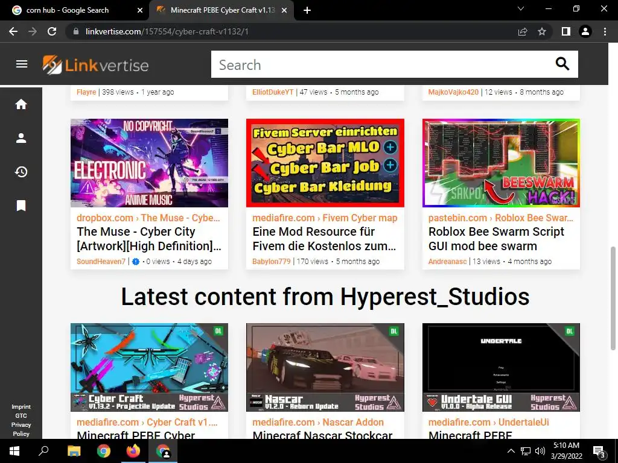This screenshot has width=618, height=463.
Task: Open File Explorer from the taskbar
Action: [x=74, y=451]
